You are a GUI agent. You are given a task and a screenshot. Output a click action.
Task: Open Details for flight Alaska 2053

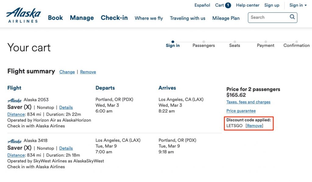tap(66, 107)
